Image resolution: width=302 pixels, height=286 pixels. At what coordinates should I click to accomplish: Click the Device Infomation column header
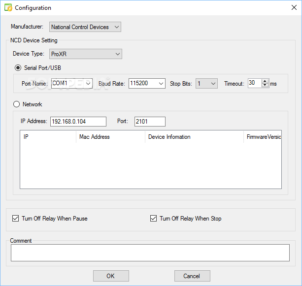pos(194,137)
